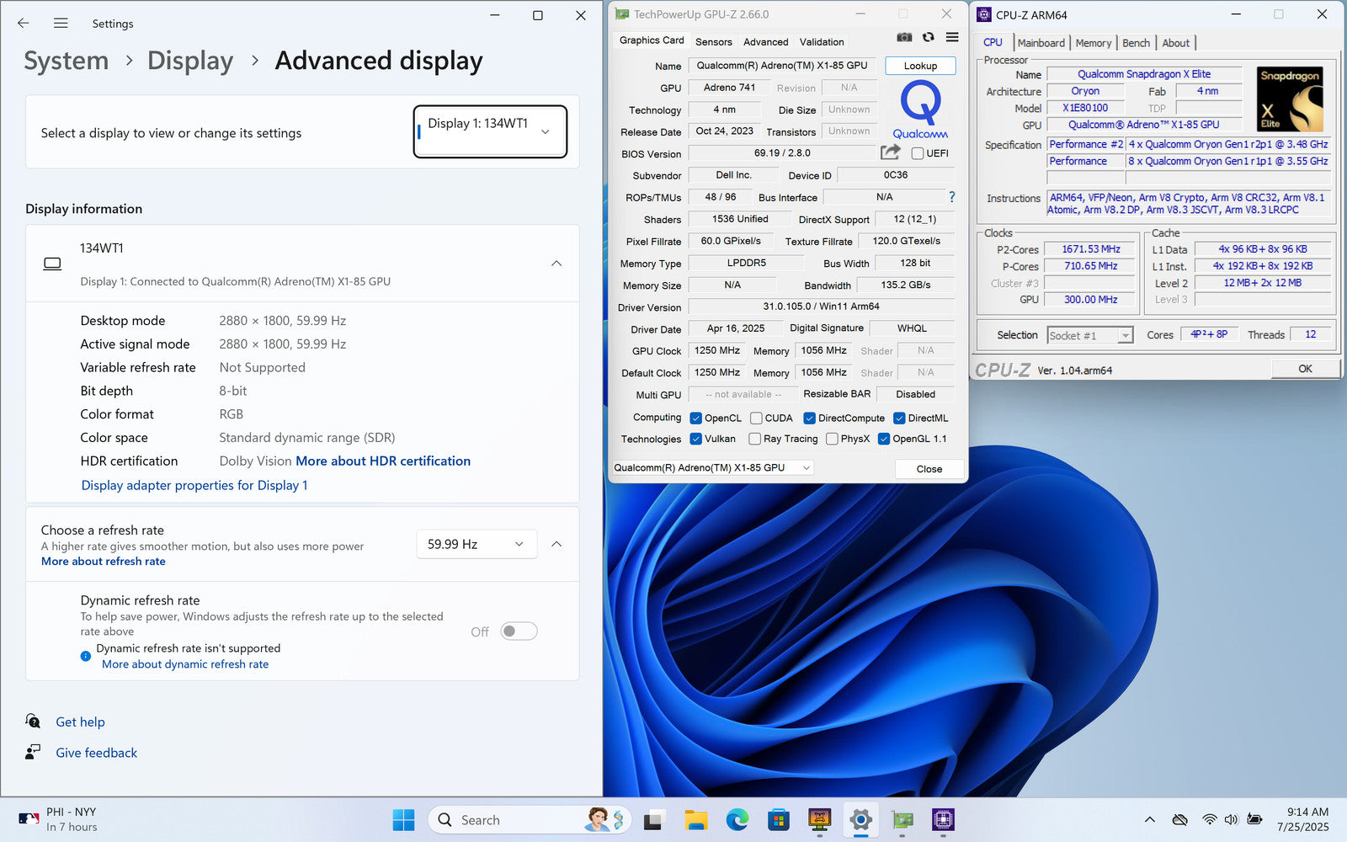The height and width of the screenshot is (842, 1347).
Task: Collapse the Choose a refresh rate section
Action: (x=556, y=544)
